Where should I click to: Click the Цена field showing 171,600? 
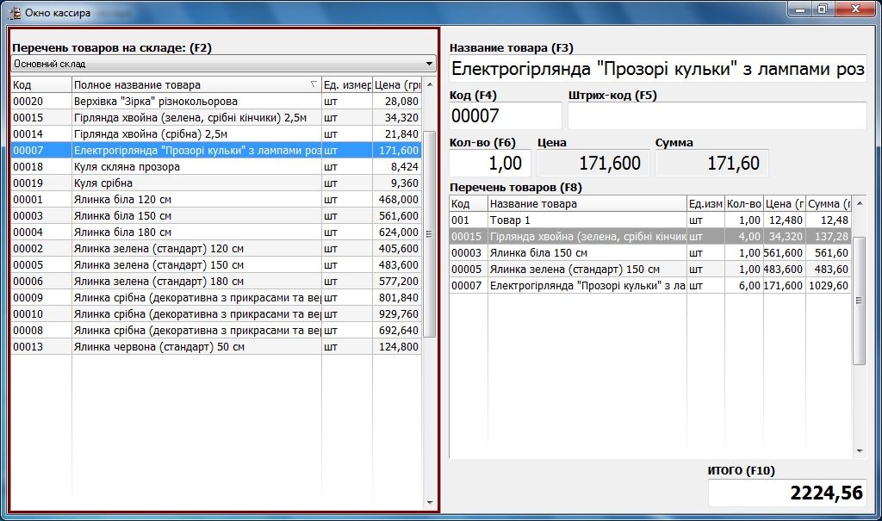click(593, 163)
